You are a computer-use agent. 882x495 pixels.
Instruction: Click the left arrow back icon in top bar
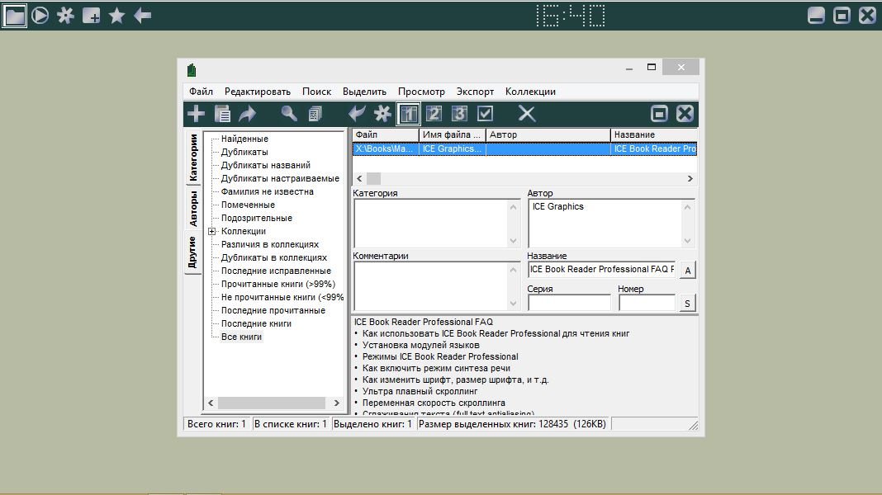pos(143,15)
